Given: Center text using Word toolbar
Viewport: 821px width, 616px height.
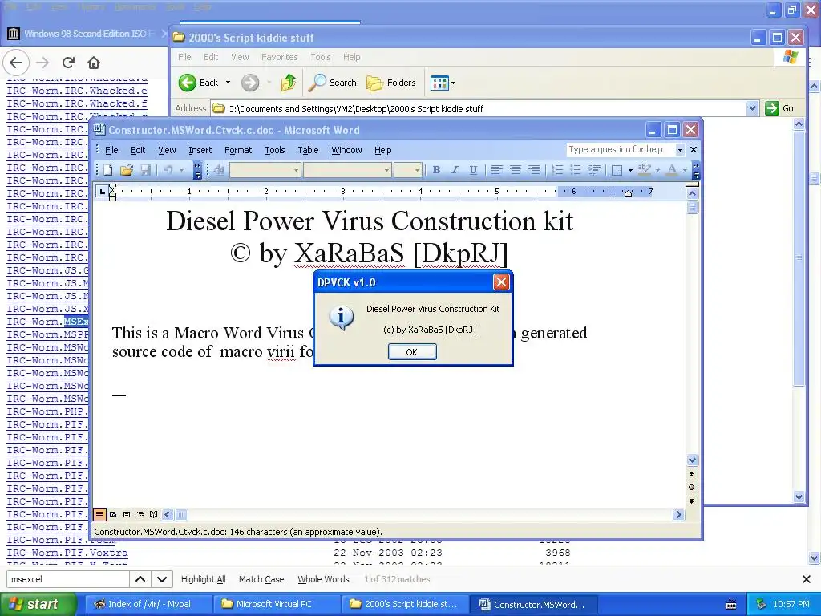Looking at the screenshot, I should [516, 170].
